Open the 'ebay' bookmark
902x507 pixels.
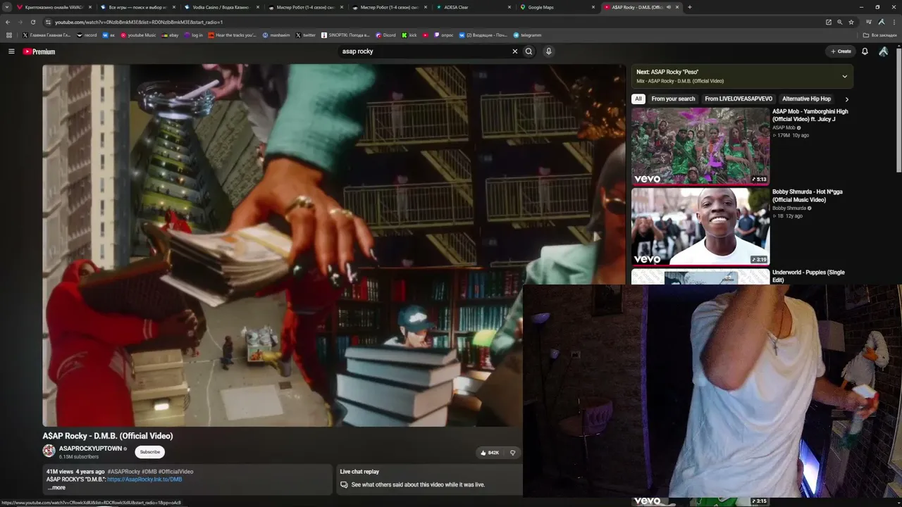[170, 35]
